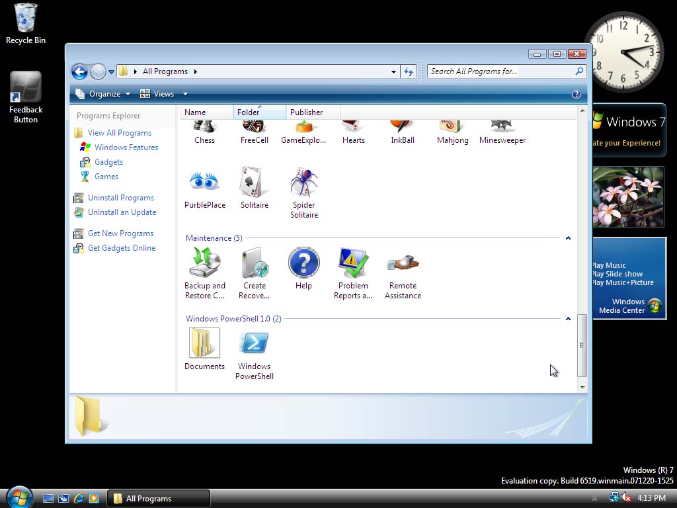Screen dimensions: 677x508
Task: Select the Windows PowerShell icon
Action: (x=255, y=343)
